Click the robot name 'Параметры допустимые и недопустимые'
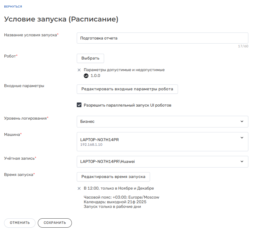This screenshot has width=269, height=234. 124,70
